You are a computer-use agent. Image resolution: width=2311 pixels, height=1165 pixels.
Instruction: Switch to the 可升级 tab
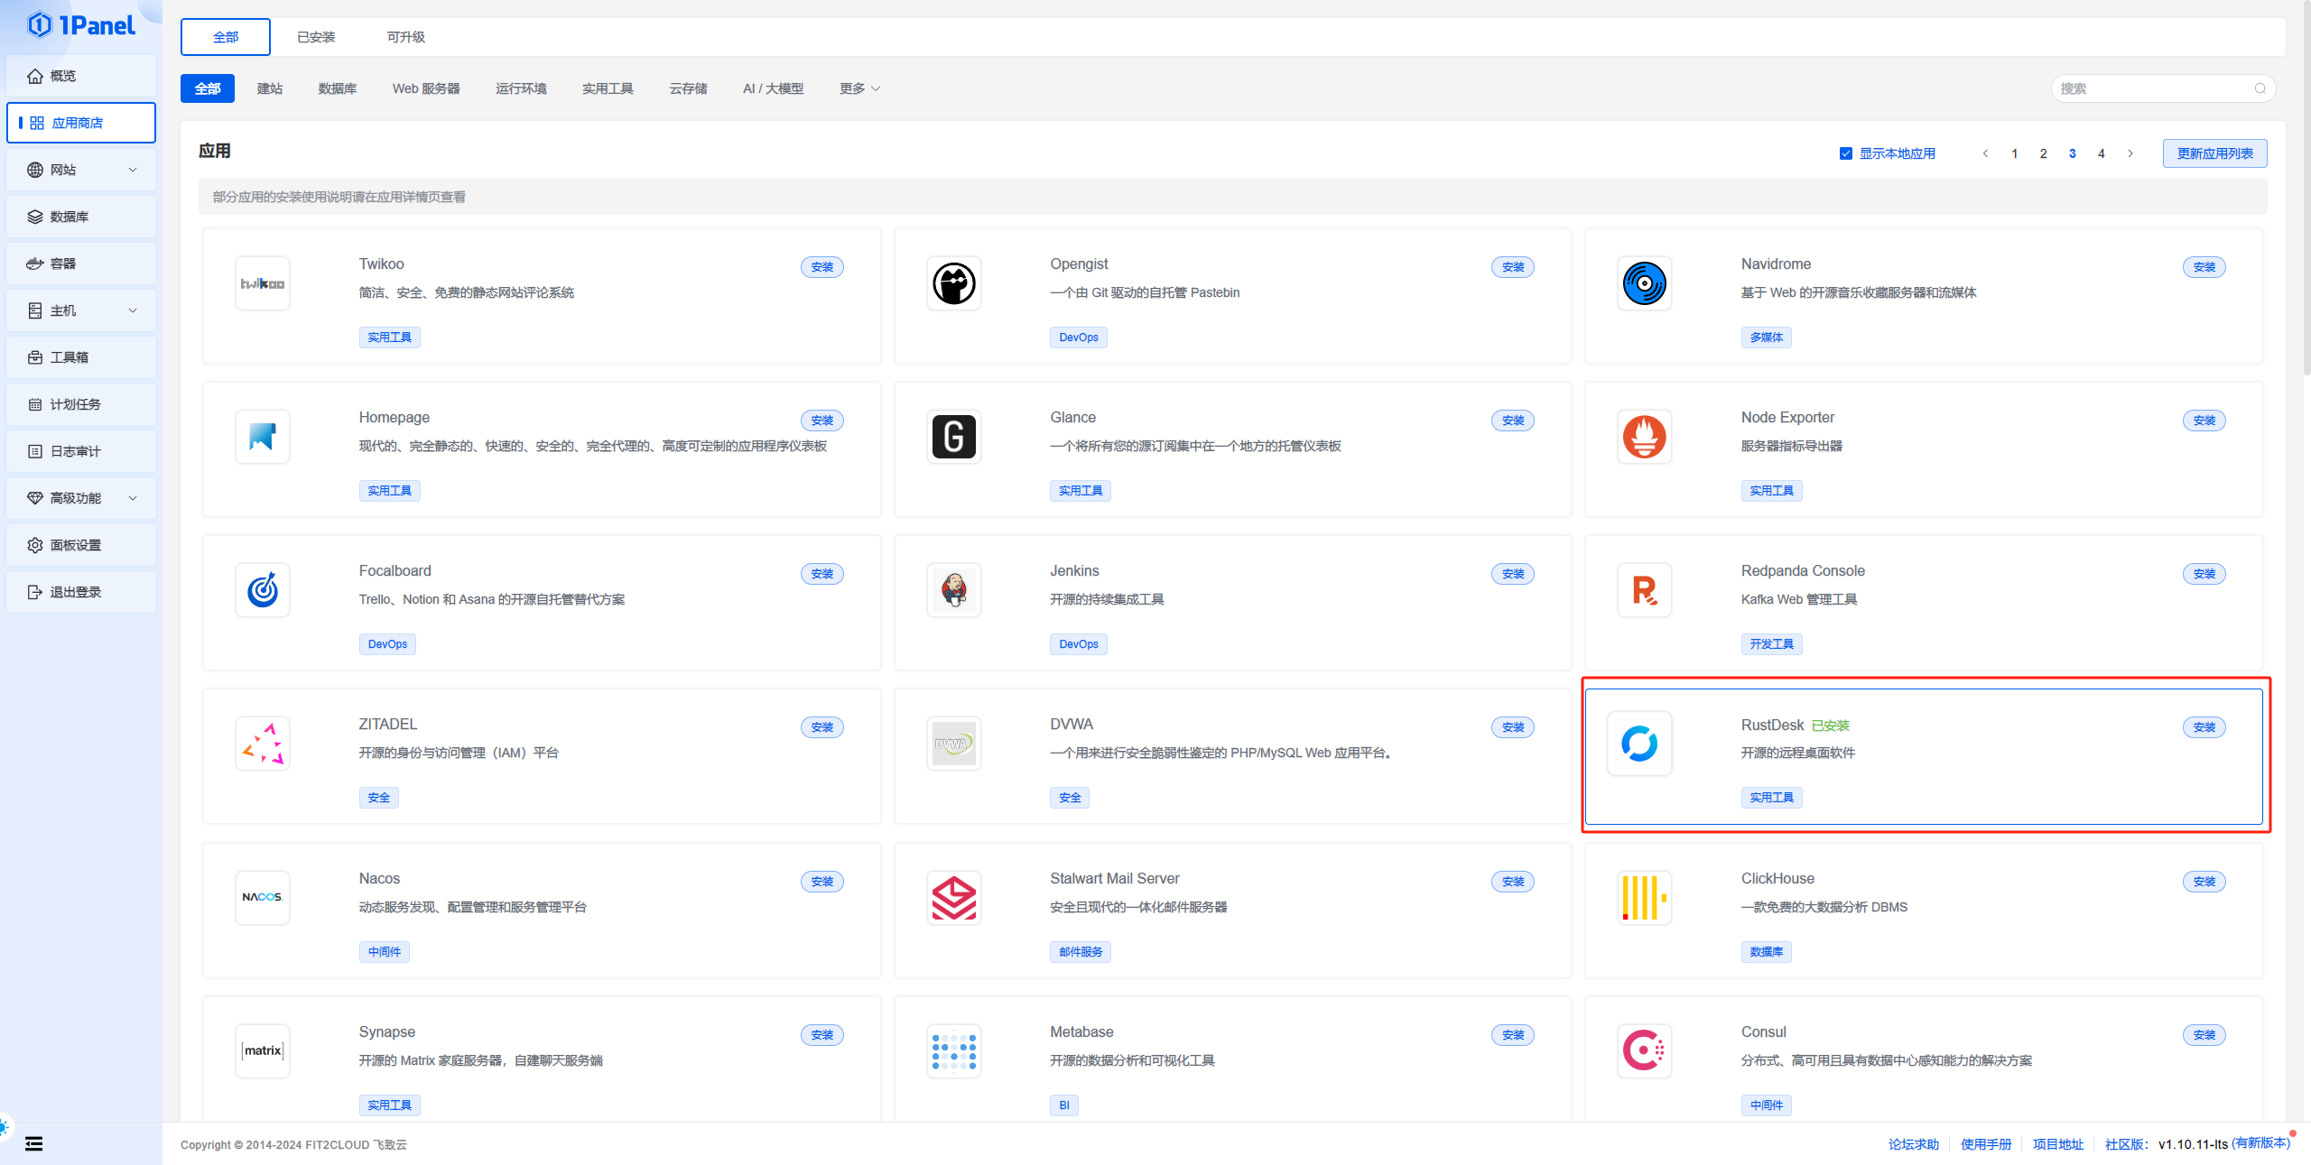coord(405,37)
